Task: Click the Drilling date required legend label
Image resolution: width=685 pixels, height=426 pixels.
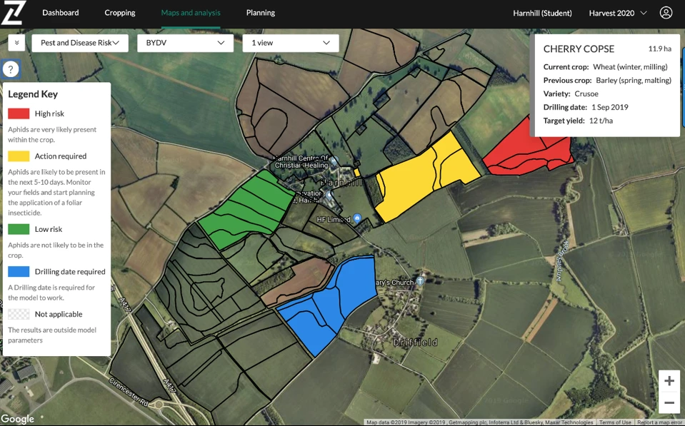Action: [70, 271]
